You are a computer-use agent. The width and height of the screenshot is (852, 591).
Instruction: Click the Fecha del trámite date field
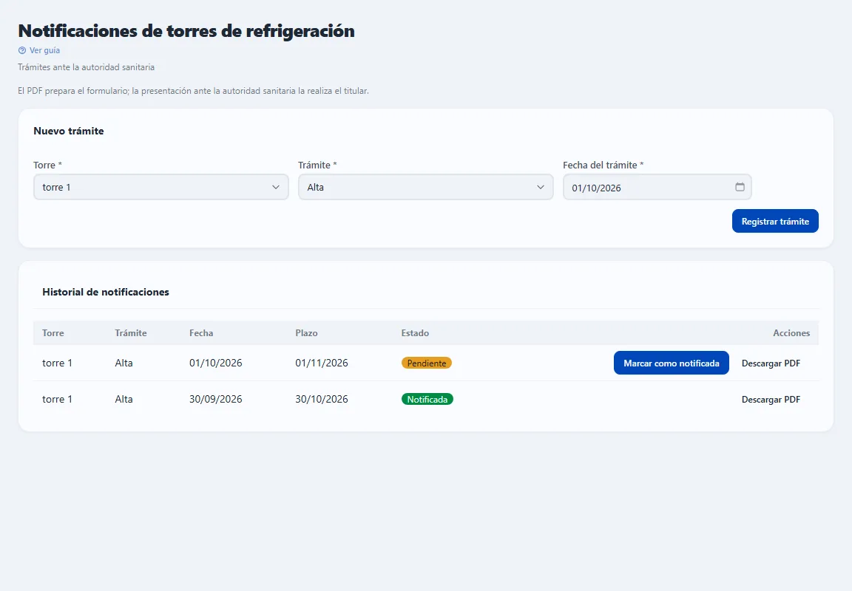click(657, 187)
